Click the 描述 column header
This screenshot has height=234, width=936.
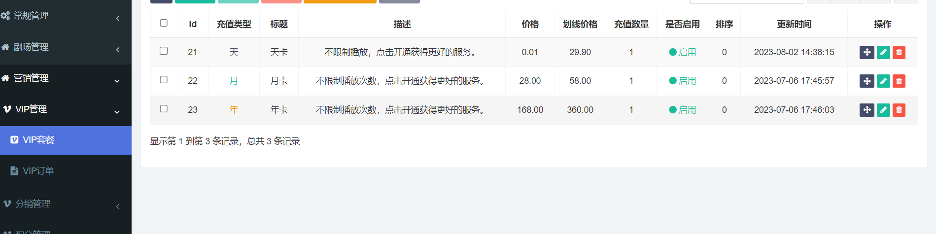click(x=402, y=24)
